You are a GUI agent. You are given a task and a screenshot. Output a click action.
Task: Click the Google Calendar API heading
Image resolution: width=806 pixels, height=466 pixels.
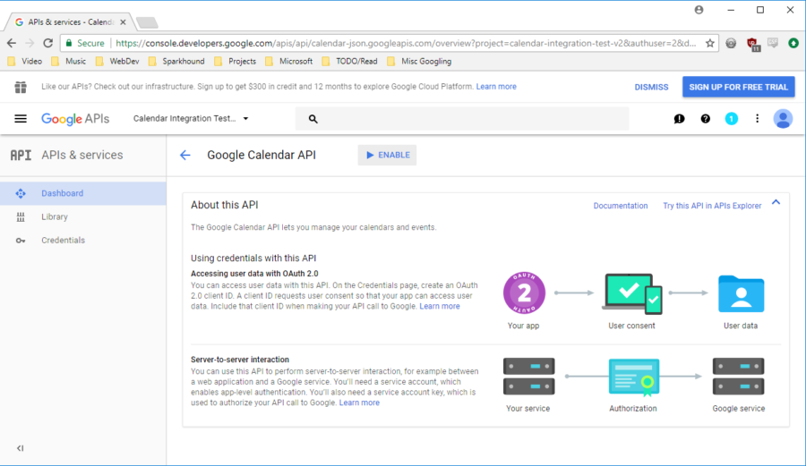(x=262, y=155)
